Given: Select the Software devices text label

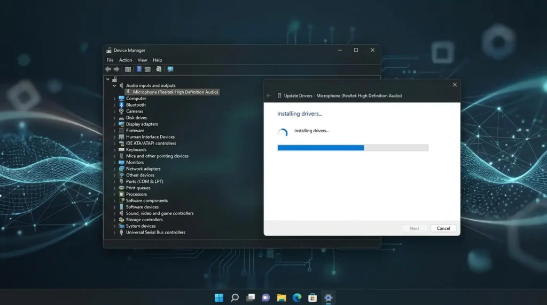Looking at the screenshot, I should coord(142,207).
